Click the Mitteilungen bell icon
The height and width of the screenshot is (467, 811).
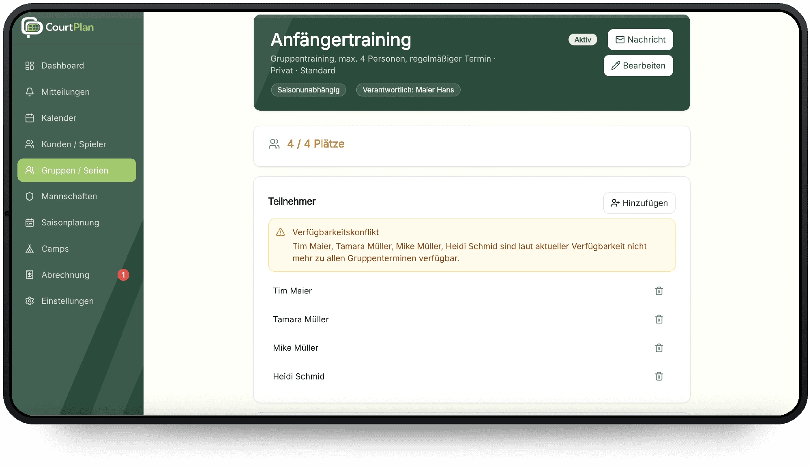30,92
